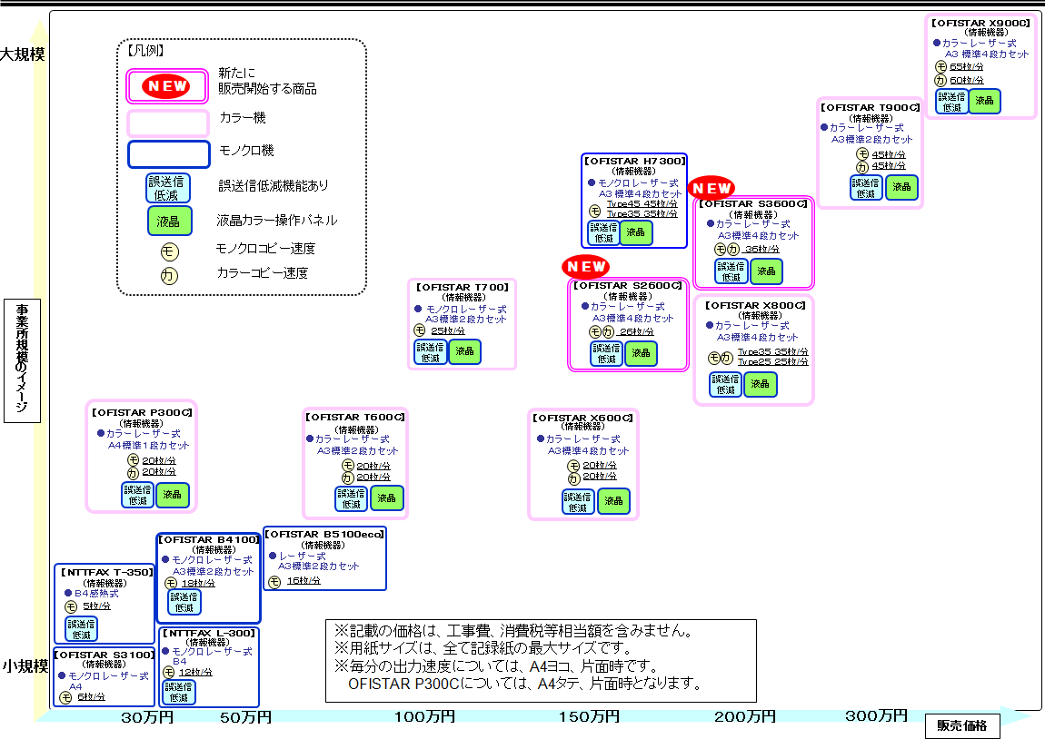Click the footnote box about 記載の価格
The image size is (1045, 739).
pos(541,661)
